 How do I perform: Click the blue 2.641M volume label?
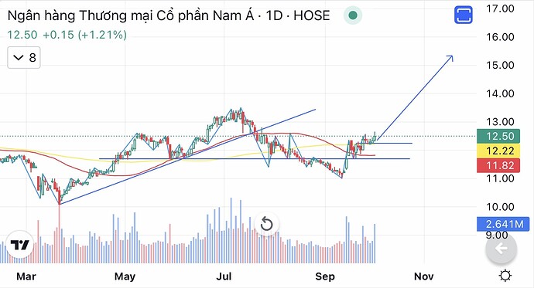[503, 224]
